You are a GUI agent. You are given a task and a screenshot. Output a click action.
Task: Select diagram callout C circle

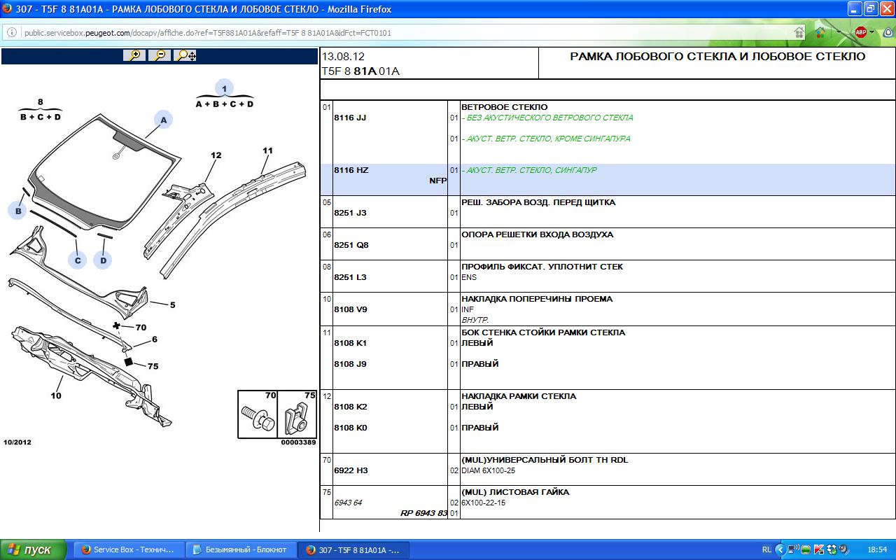tap(78, 260)
